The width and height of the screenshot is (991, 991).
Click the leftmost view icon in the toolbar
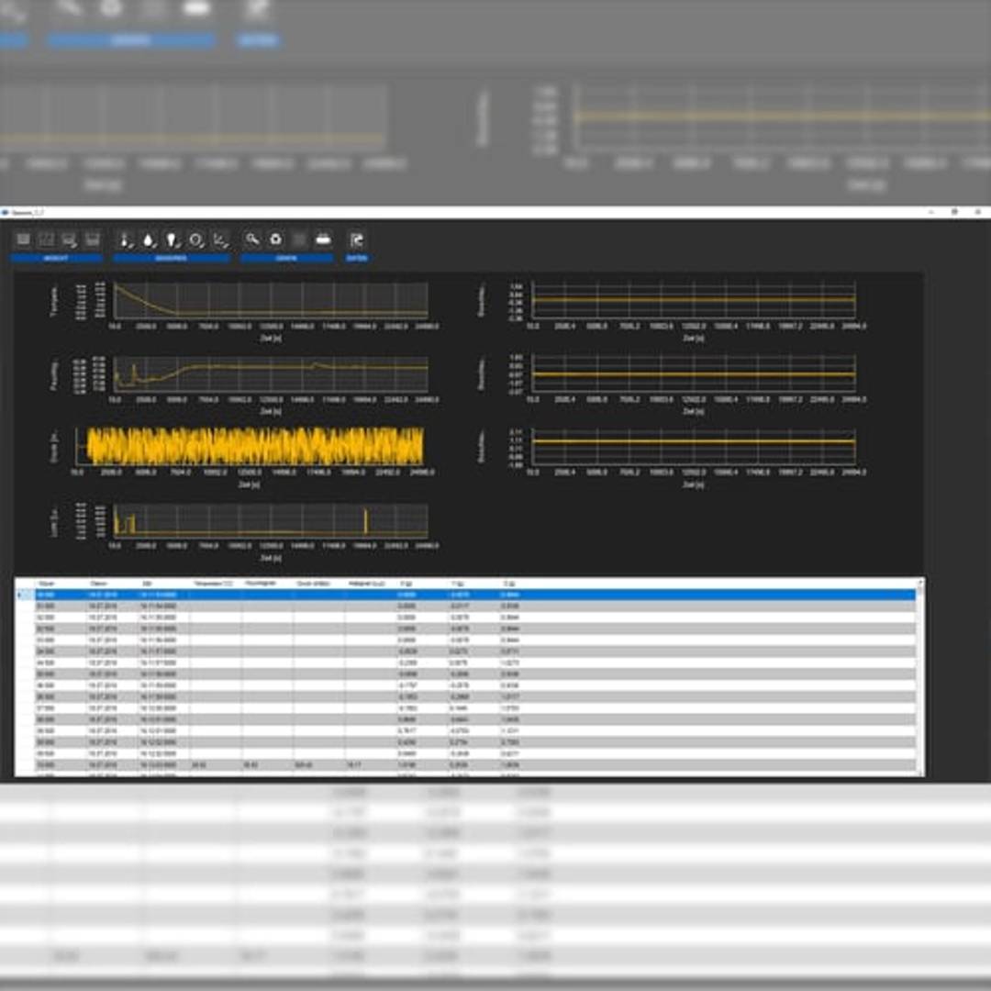tap(23, 239)
